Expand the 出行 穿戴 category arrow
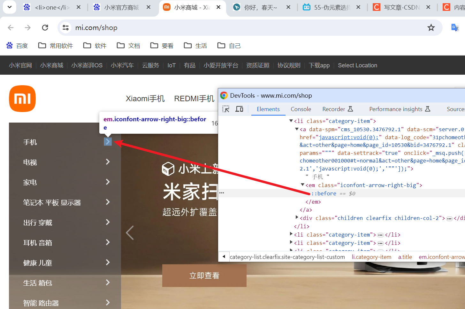465x309 pixels. coord(108,222)
